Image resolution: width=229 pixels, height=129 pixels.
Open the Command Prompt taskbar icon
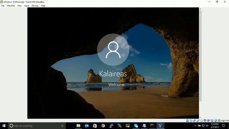[152, 126]
